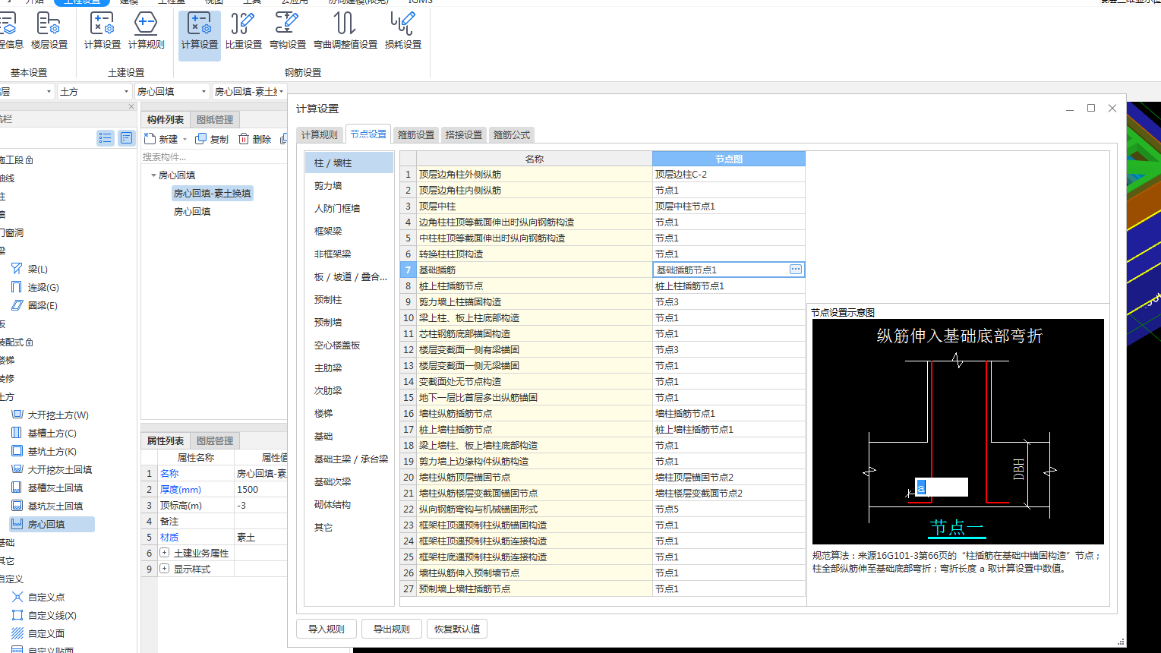Click bend length input in diagram

[x=942, y=487]
